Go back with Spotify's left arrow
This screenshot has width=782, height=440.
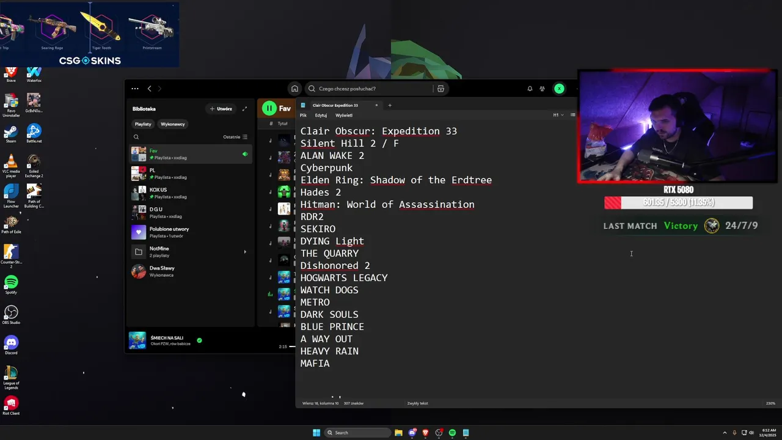[149, 89]
